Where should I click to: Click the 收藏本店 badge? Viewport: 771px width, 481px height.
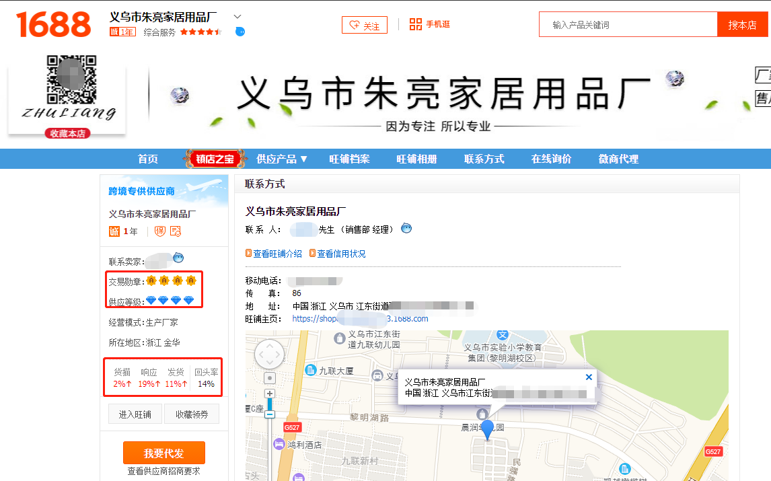point(67,133)
